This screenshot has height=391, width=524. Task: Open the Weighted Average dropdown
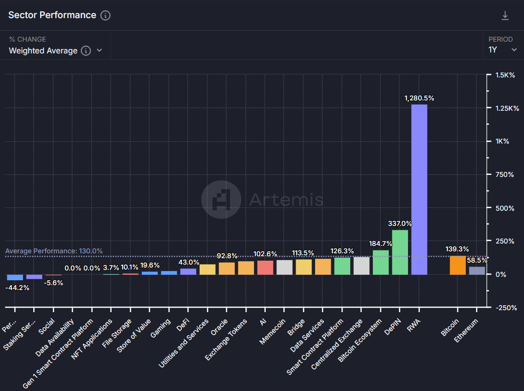click(x=55, y=50)
